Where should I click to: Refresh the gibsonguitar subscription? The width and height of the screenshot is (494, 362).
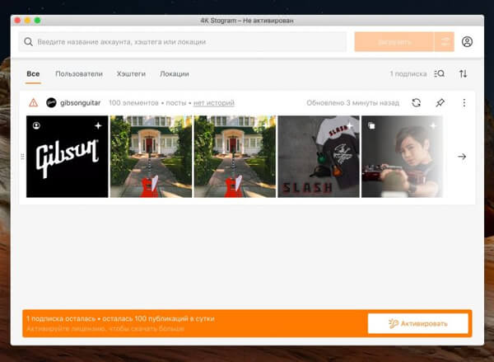coord(417,103)
